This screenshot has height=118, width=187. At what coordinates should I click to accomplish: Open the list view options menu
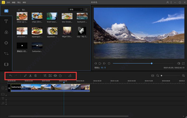[86, 10]
